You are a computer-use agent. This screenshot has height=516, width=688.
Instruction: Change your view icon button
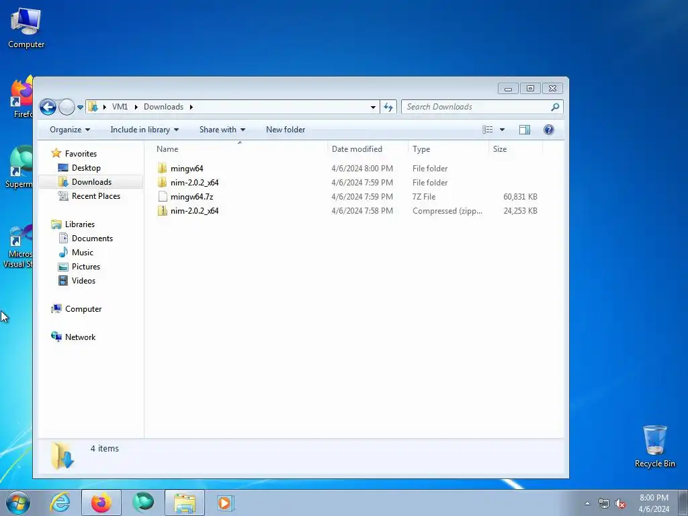tap(488, 130)
